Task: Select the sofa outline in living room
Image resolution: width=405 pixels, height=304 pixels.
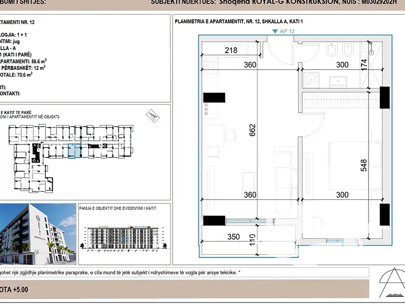Action: [286, 179]
